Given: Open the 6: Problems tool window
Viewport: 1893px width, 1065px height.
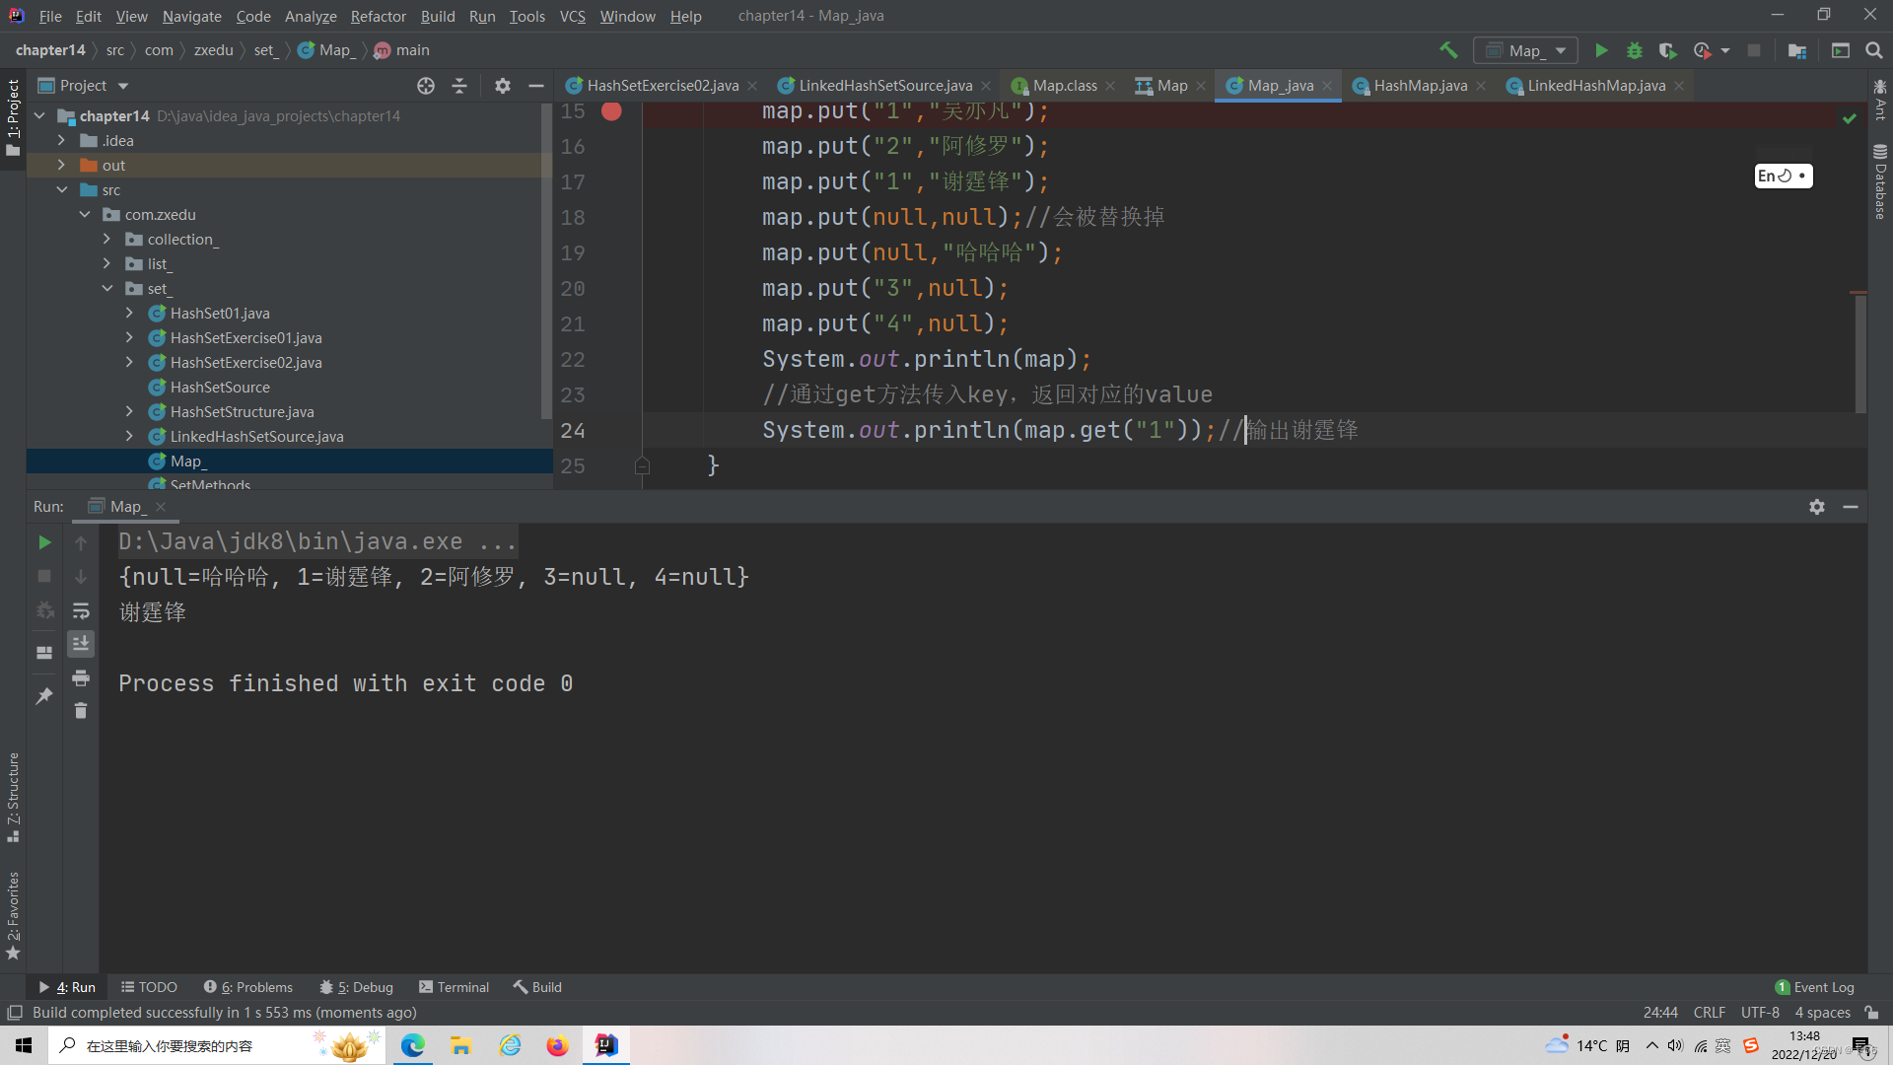Looking at the screenshot, I should [x=248, y=987].
